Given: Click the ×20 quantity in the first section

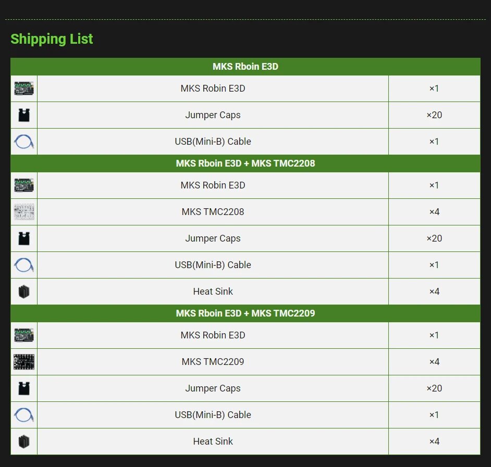Looking at the screenshot, I should tap(434, 115).
